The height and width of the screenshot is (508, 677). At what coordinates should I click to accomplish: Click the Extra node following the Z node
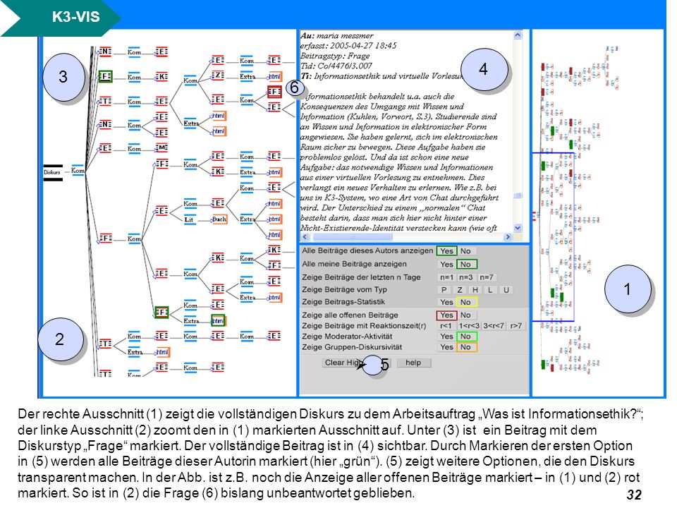[x=248, y=77]
